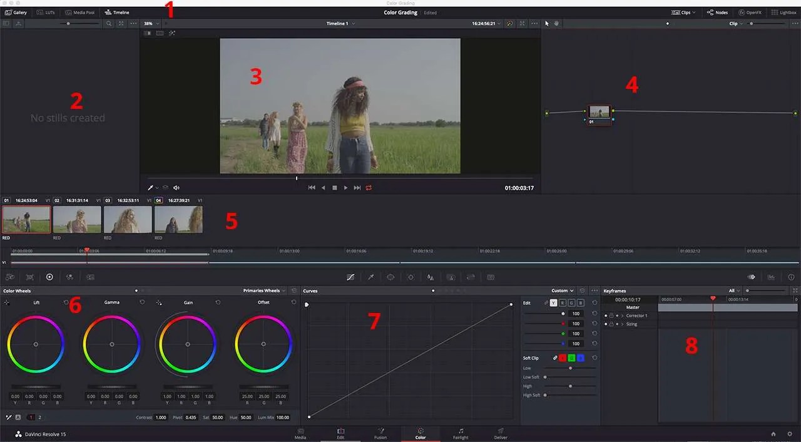The image size is (801, 442).
Task: Switch to the Edit page
Action: 340,434
